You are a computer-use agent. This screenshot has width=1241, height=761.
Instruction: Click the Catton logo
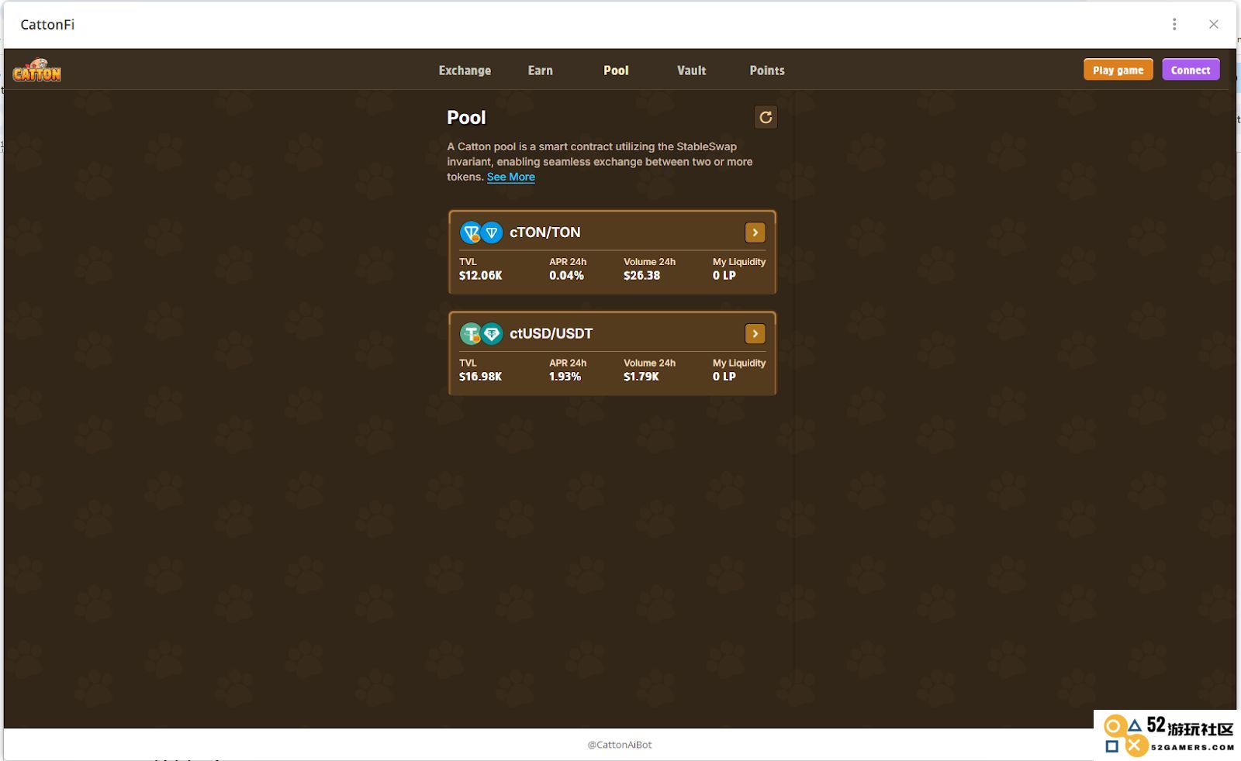(36, 70)
